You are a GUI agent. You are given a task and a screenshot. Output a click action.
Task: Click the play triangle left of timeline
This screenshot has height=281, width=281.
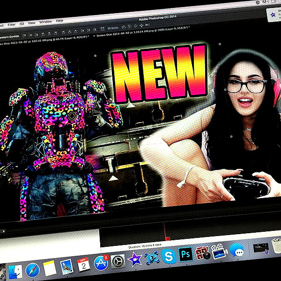tap(3, 231)
